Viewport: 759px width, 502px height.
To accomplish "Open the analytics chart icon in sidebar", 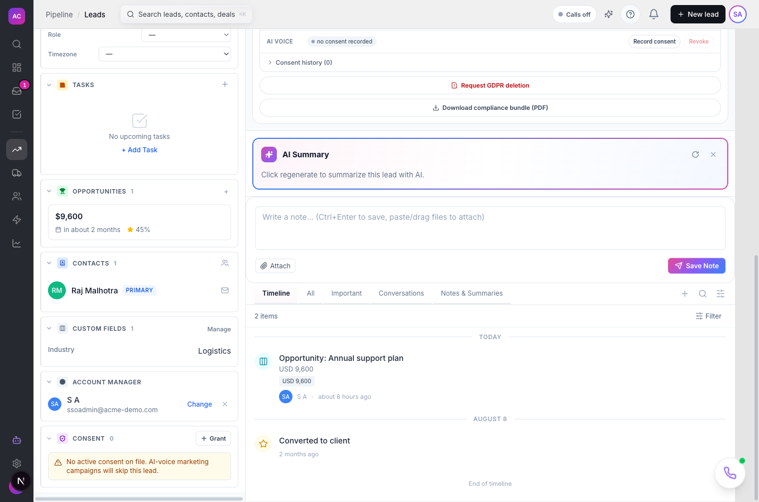I will click(x=17, y=243).
